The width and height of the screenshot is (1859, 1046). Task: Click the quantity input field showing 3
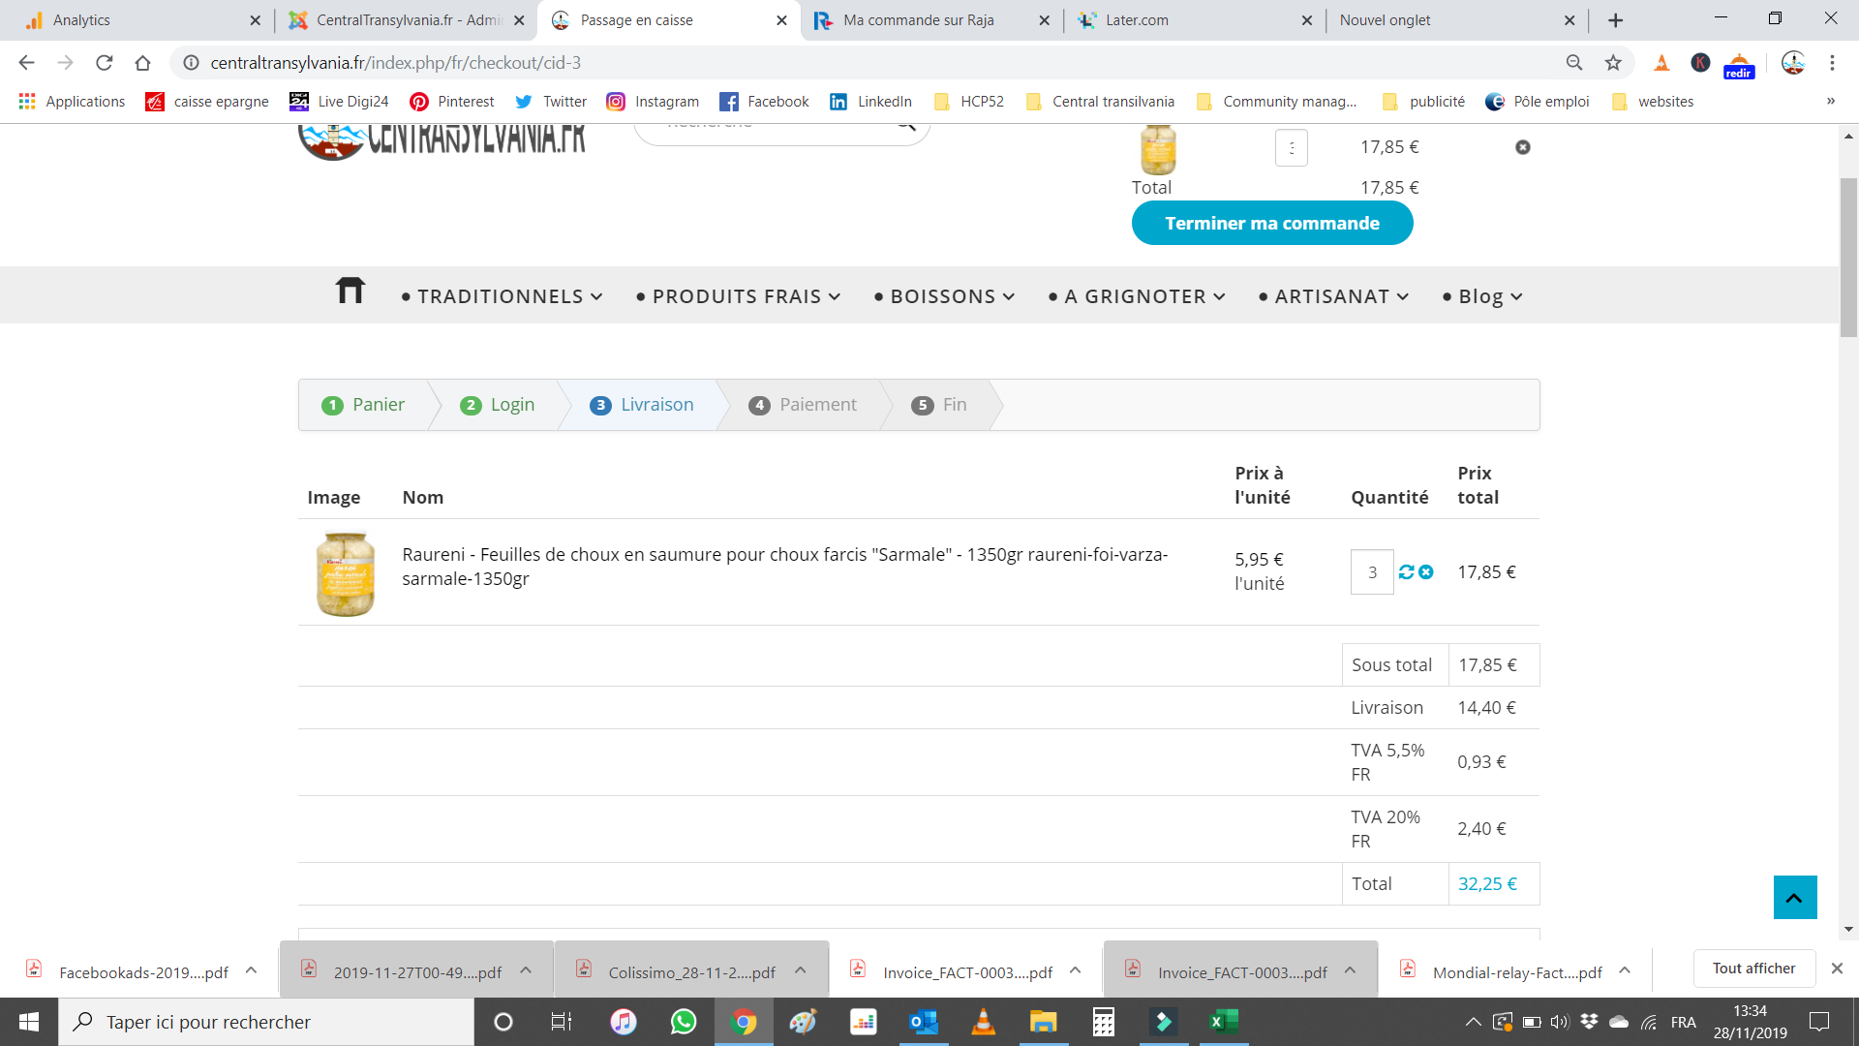click(1371, 572)
